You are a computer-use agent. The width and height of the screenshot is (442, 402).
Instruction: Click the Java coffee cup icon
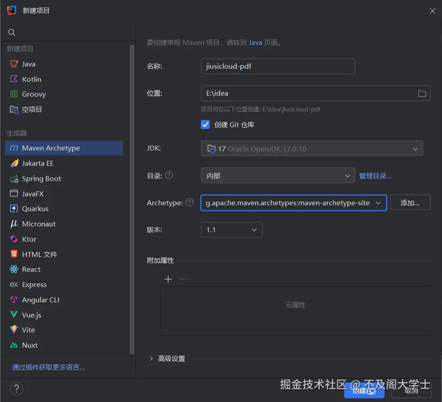[14, 64]
